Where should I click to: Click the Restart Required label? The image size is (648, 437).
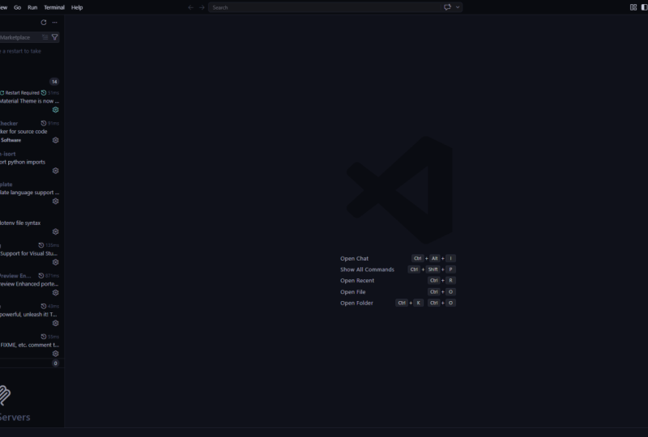pos(22,93)
